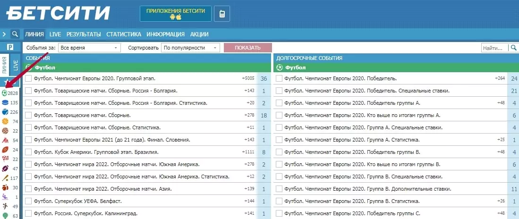The image size is (519, 219).
Task: Click the 24 count for Чемпионат Европы Победитель
Action: (x=514, y=79)
